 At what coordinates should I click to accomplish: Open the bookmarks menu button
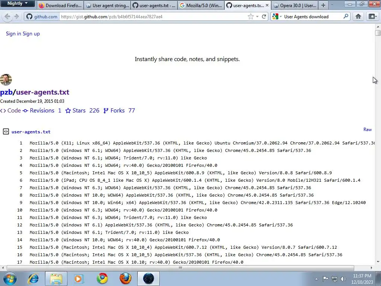click(x=373, y=16)
